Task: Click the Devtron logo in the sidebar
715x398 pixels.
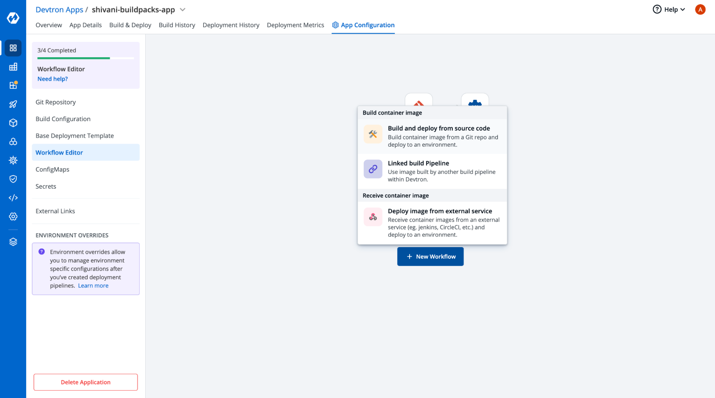Action: 13,18
